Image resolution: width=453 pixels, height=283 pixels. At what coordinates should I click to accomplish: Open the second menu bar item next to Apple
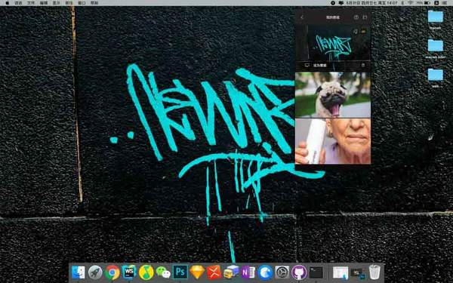(x=18, y=3)
